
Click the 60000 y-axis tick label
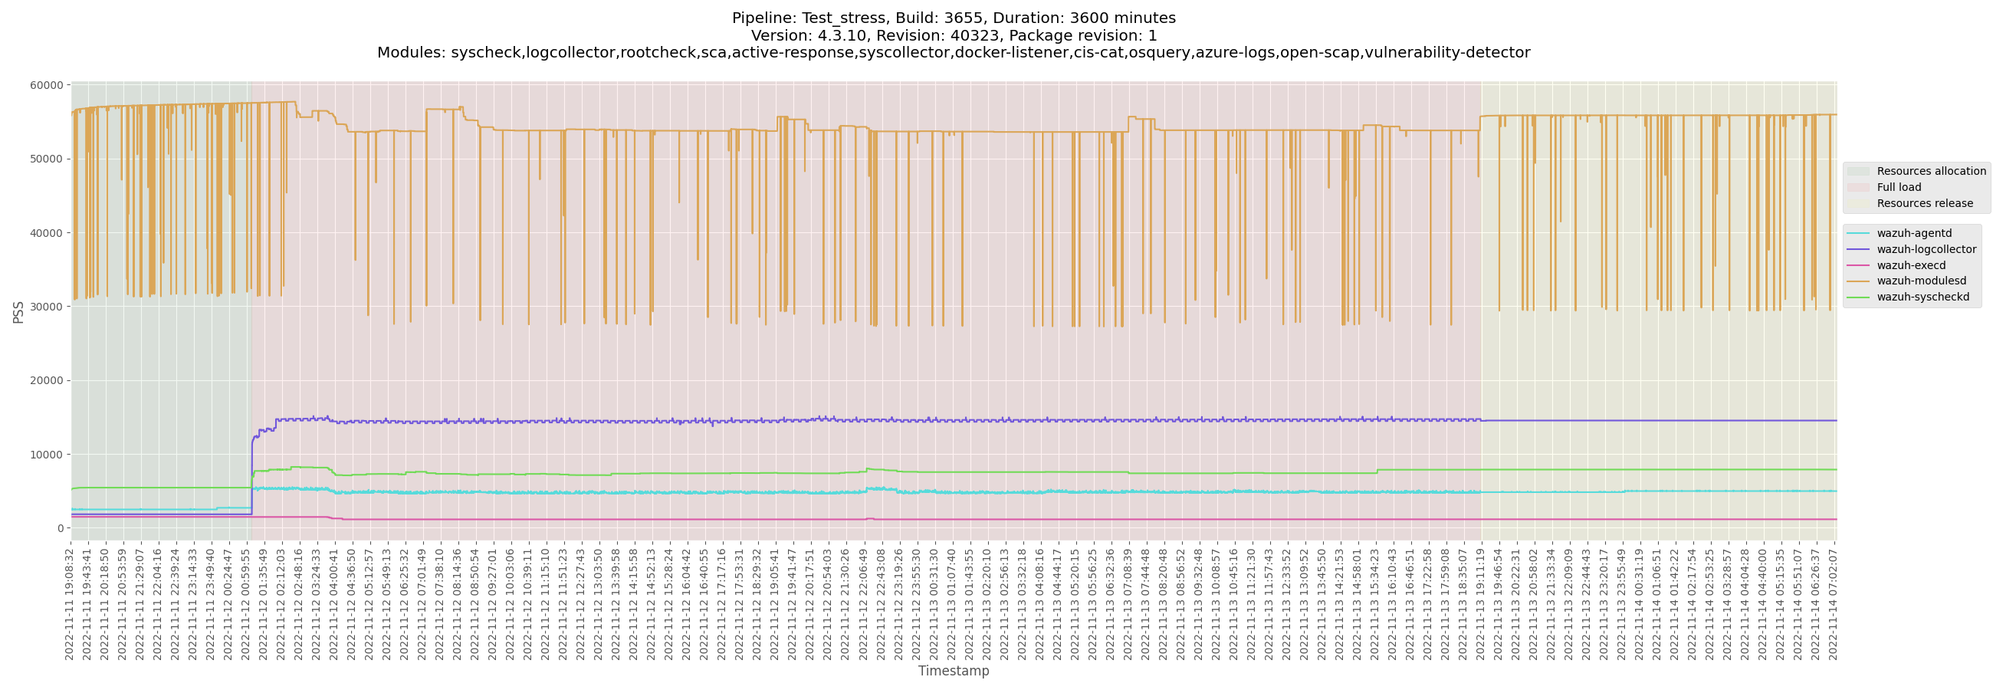pyautogui.click(x=47, y=85)
